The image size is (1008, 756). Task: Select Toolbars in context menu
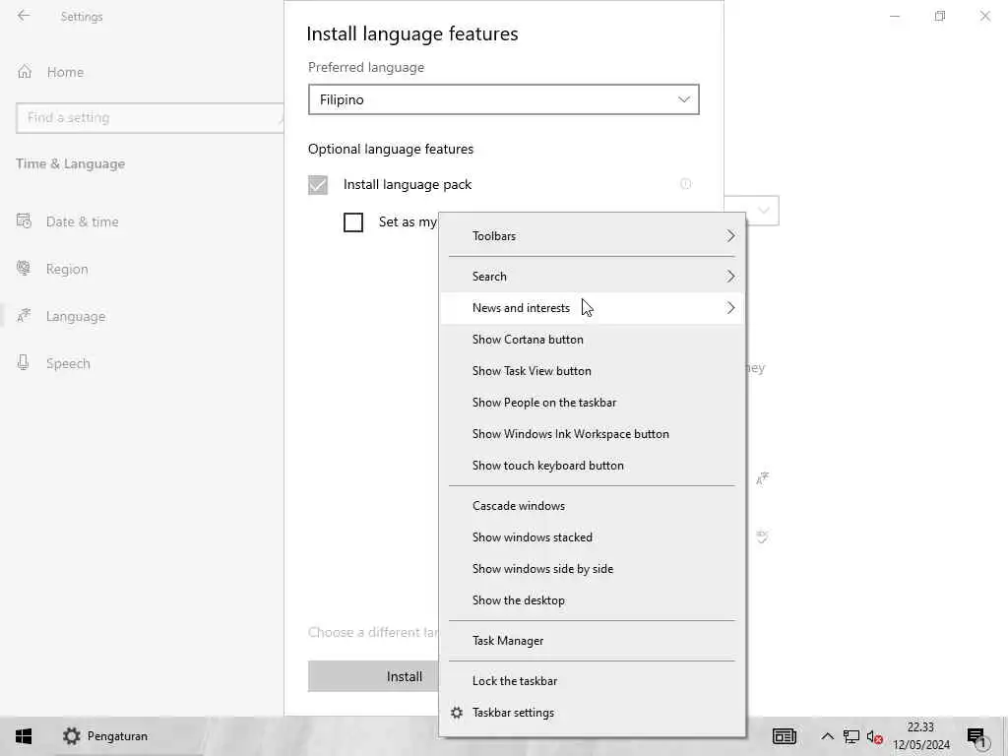pos(592,236)
